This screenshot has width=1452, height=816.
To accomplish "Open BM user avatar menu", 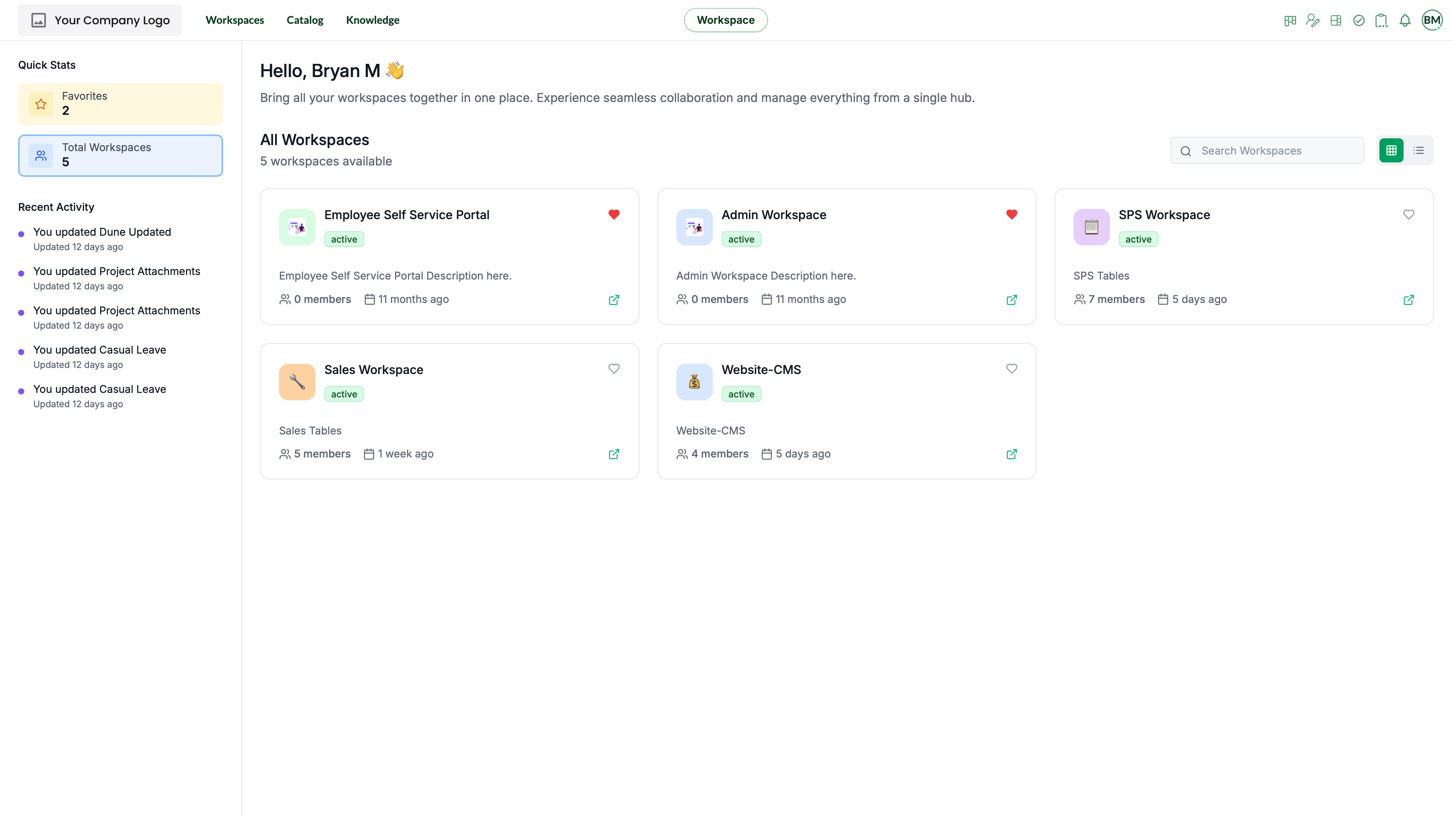I will (x=1432, y=20).
